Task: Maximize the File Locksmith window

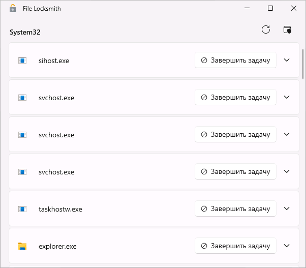Action: point(270,9)
